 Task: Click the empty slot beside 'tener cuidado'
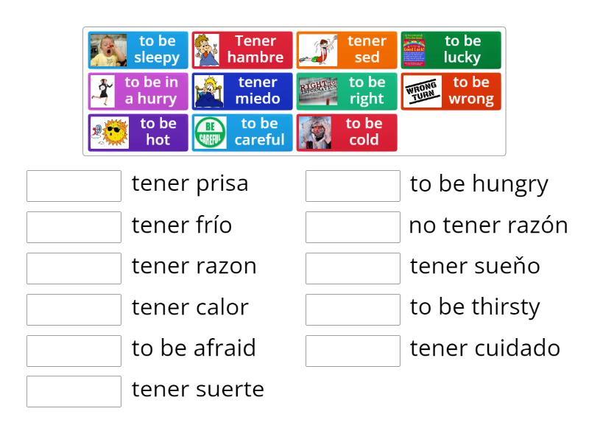coord(353,351)
